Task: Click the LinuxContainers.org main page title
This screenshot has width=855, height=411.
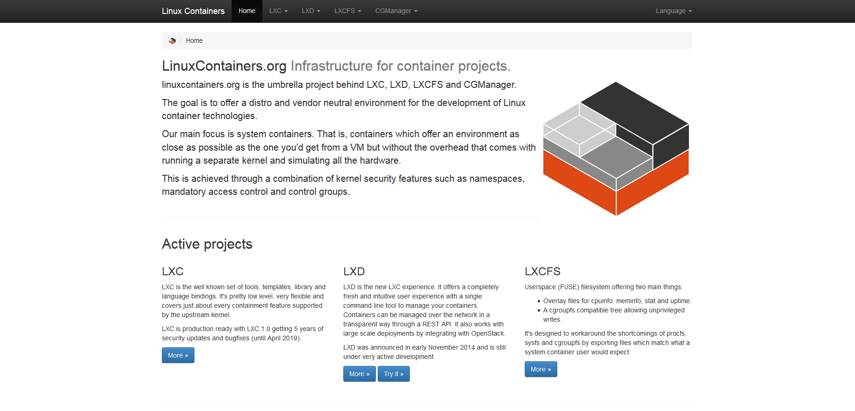Action: tap(224, 66)
